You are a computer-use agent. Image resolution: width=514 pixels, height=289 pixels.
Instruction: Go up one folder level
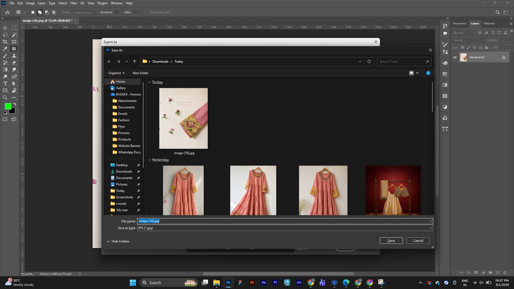click(x=134, y=62)
